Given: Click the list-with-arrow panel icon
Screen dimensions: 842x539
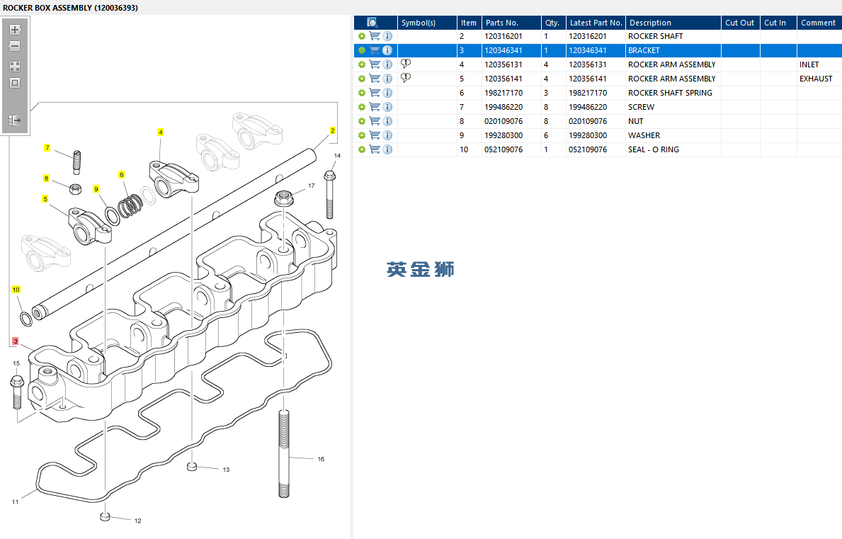Looking at the screenshot, I should point(14,120).
